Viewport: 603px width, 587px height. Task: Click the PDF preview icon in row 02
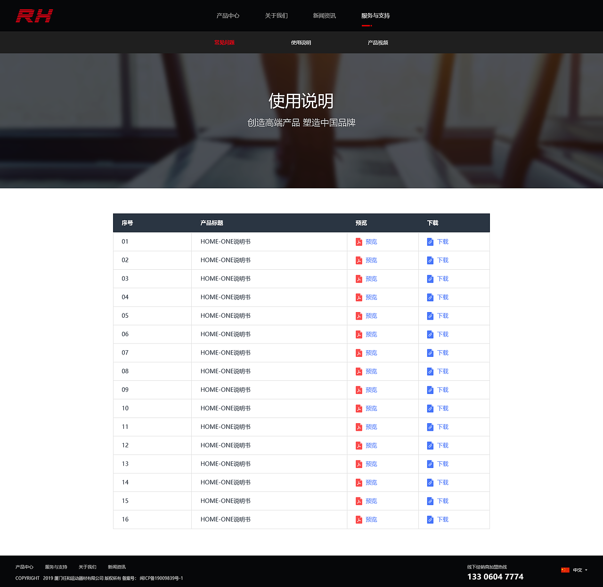click(x=359, y=260)
